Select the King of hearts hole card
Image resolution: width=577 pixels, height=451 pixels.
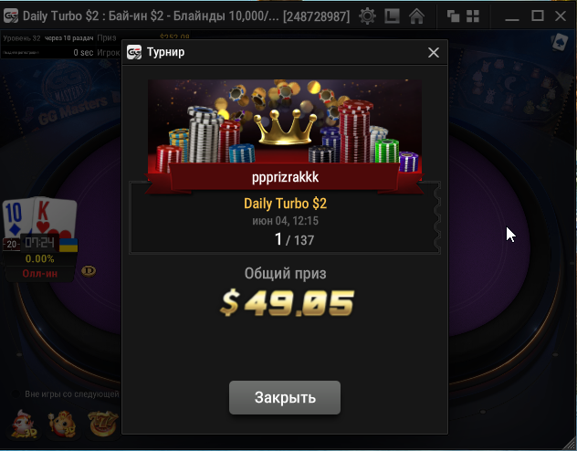click(55, 219)
